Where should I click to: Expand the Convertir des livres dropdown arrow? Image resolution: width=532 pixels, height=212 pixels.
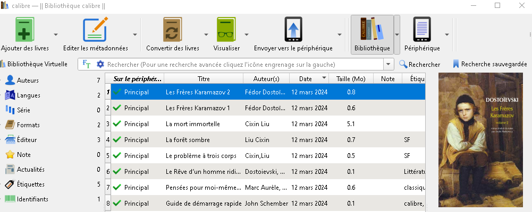click(206, 34)
